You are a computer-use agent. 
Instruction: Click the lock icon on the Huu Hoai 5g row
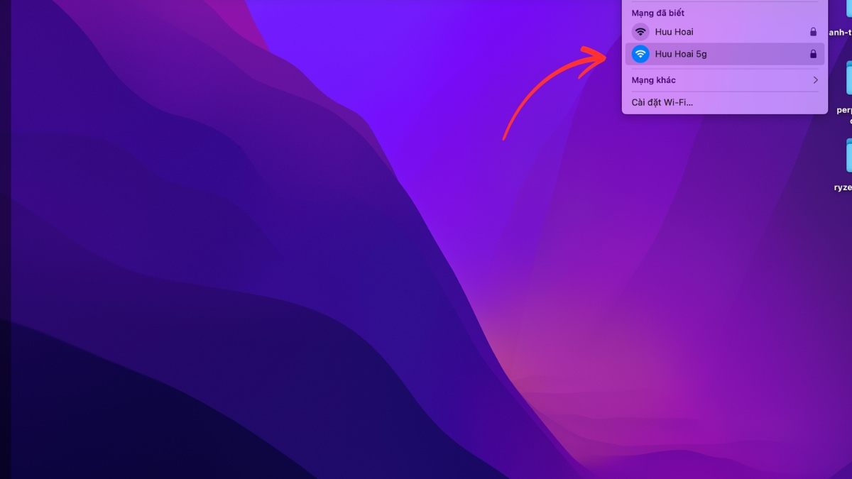coord(814,54)
